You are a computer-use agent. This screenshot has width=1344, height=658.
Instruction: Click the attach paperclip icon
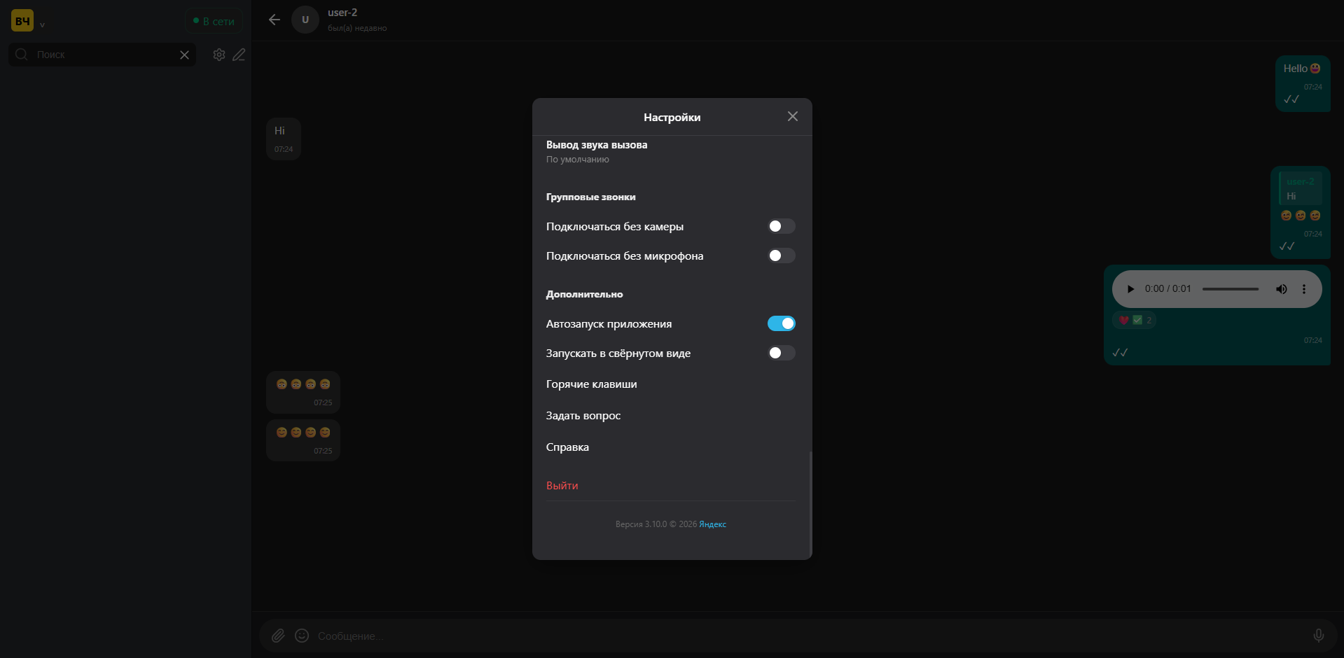click(x=278, y=636)
